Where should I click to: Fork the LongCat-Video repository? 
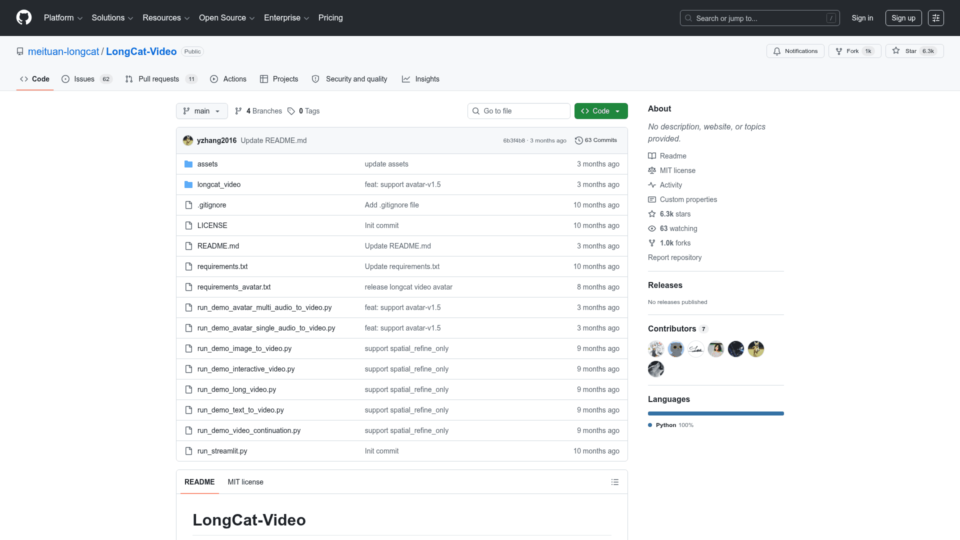854,51
